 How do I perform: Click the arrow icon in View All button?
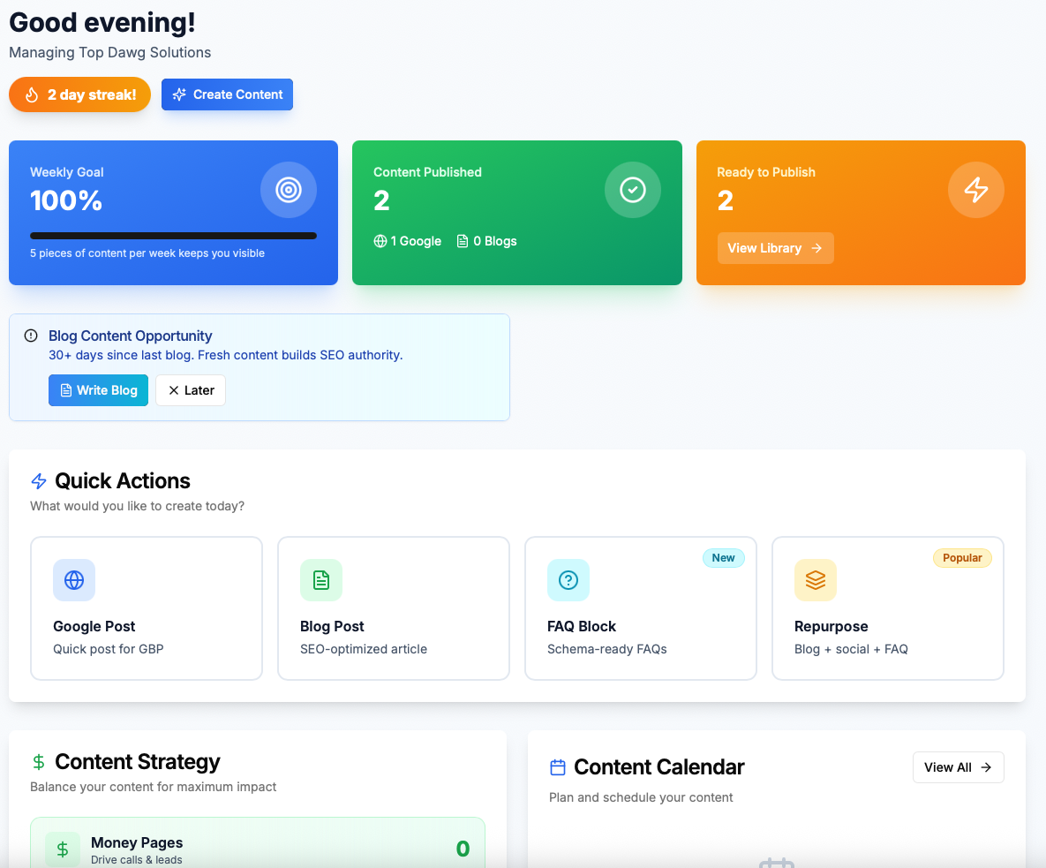click(x=986, y=767)
